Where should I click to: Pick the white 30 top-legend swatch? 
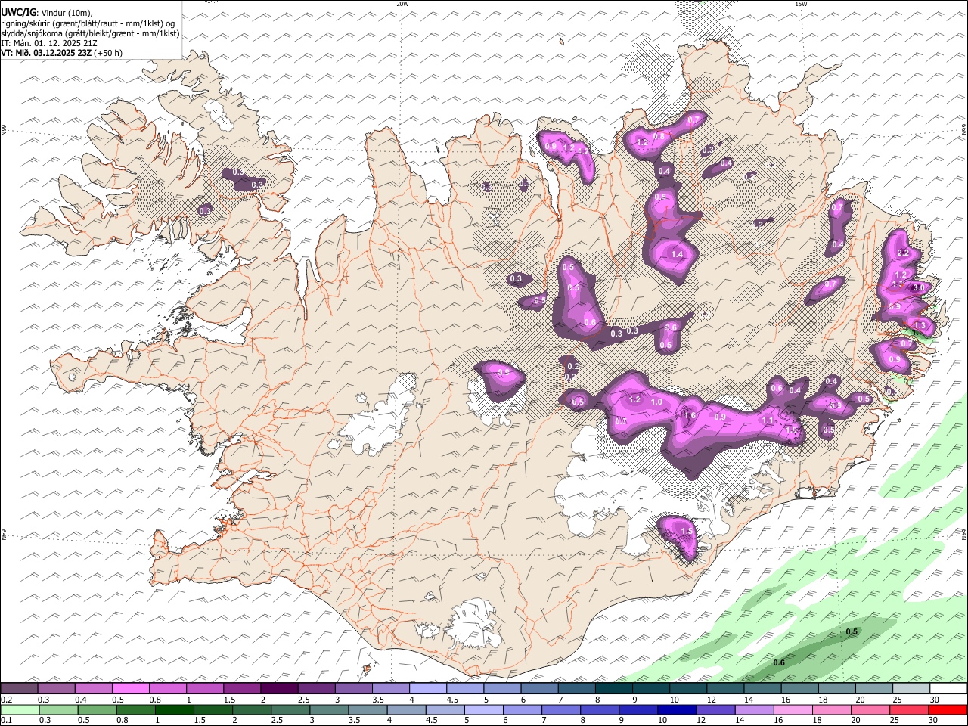point(948,688)
